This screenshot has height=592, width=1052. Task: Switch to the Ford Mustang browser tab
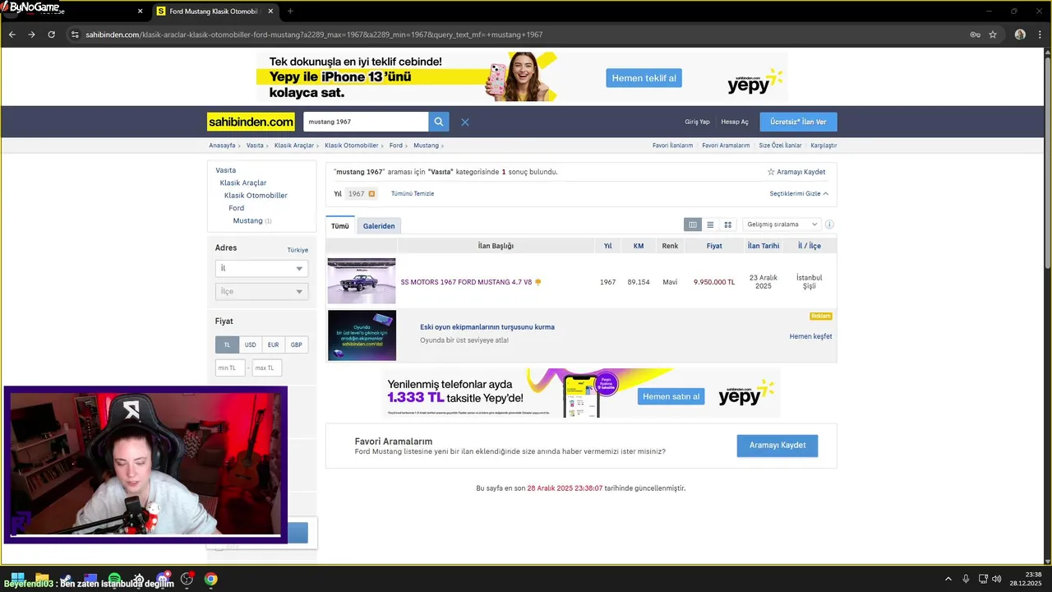pos(214,12)
